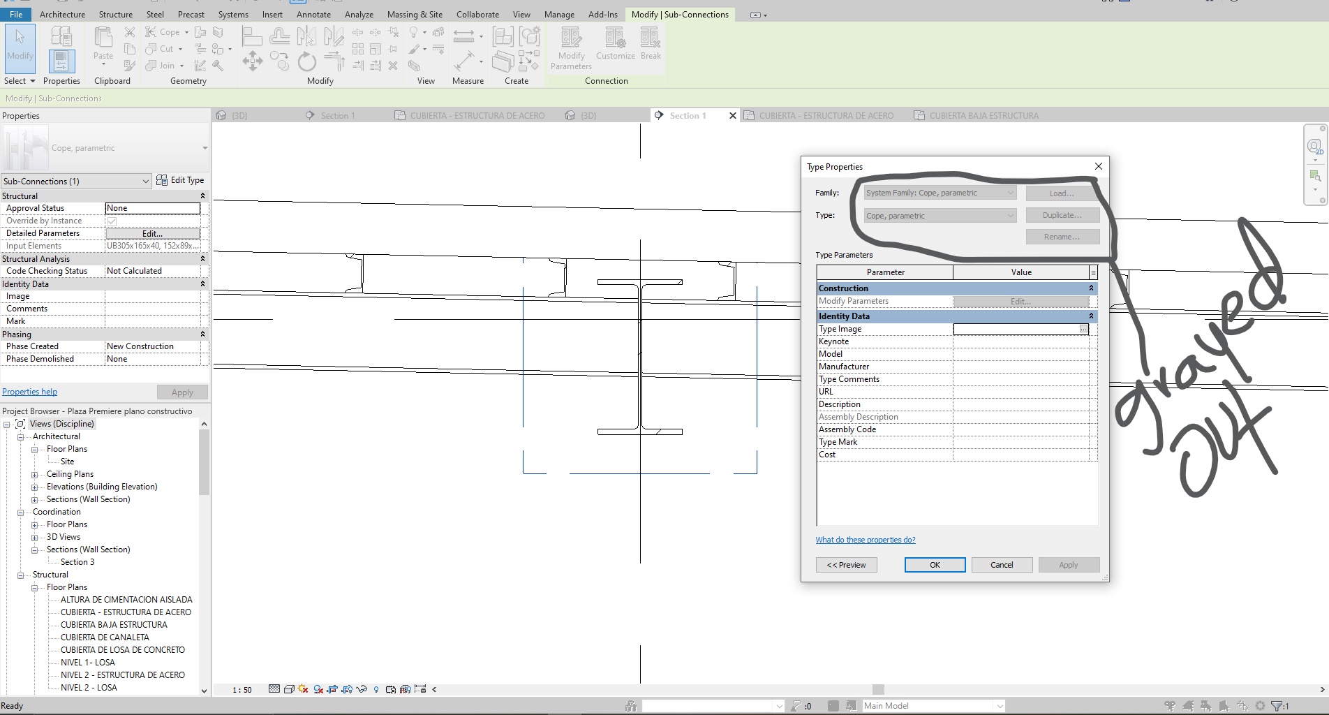
Task: Click the drawing area horizontal scrollbar thumb
Action: click(878, 689)
